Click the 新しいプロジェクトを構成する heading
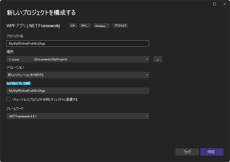 click(41, 13)
